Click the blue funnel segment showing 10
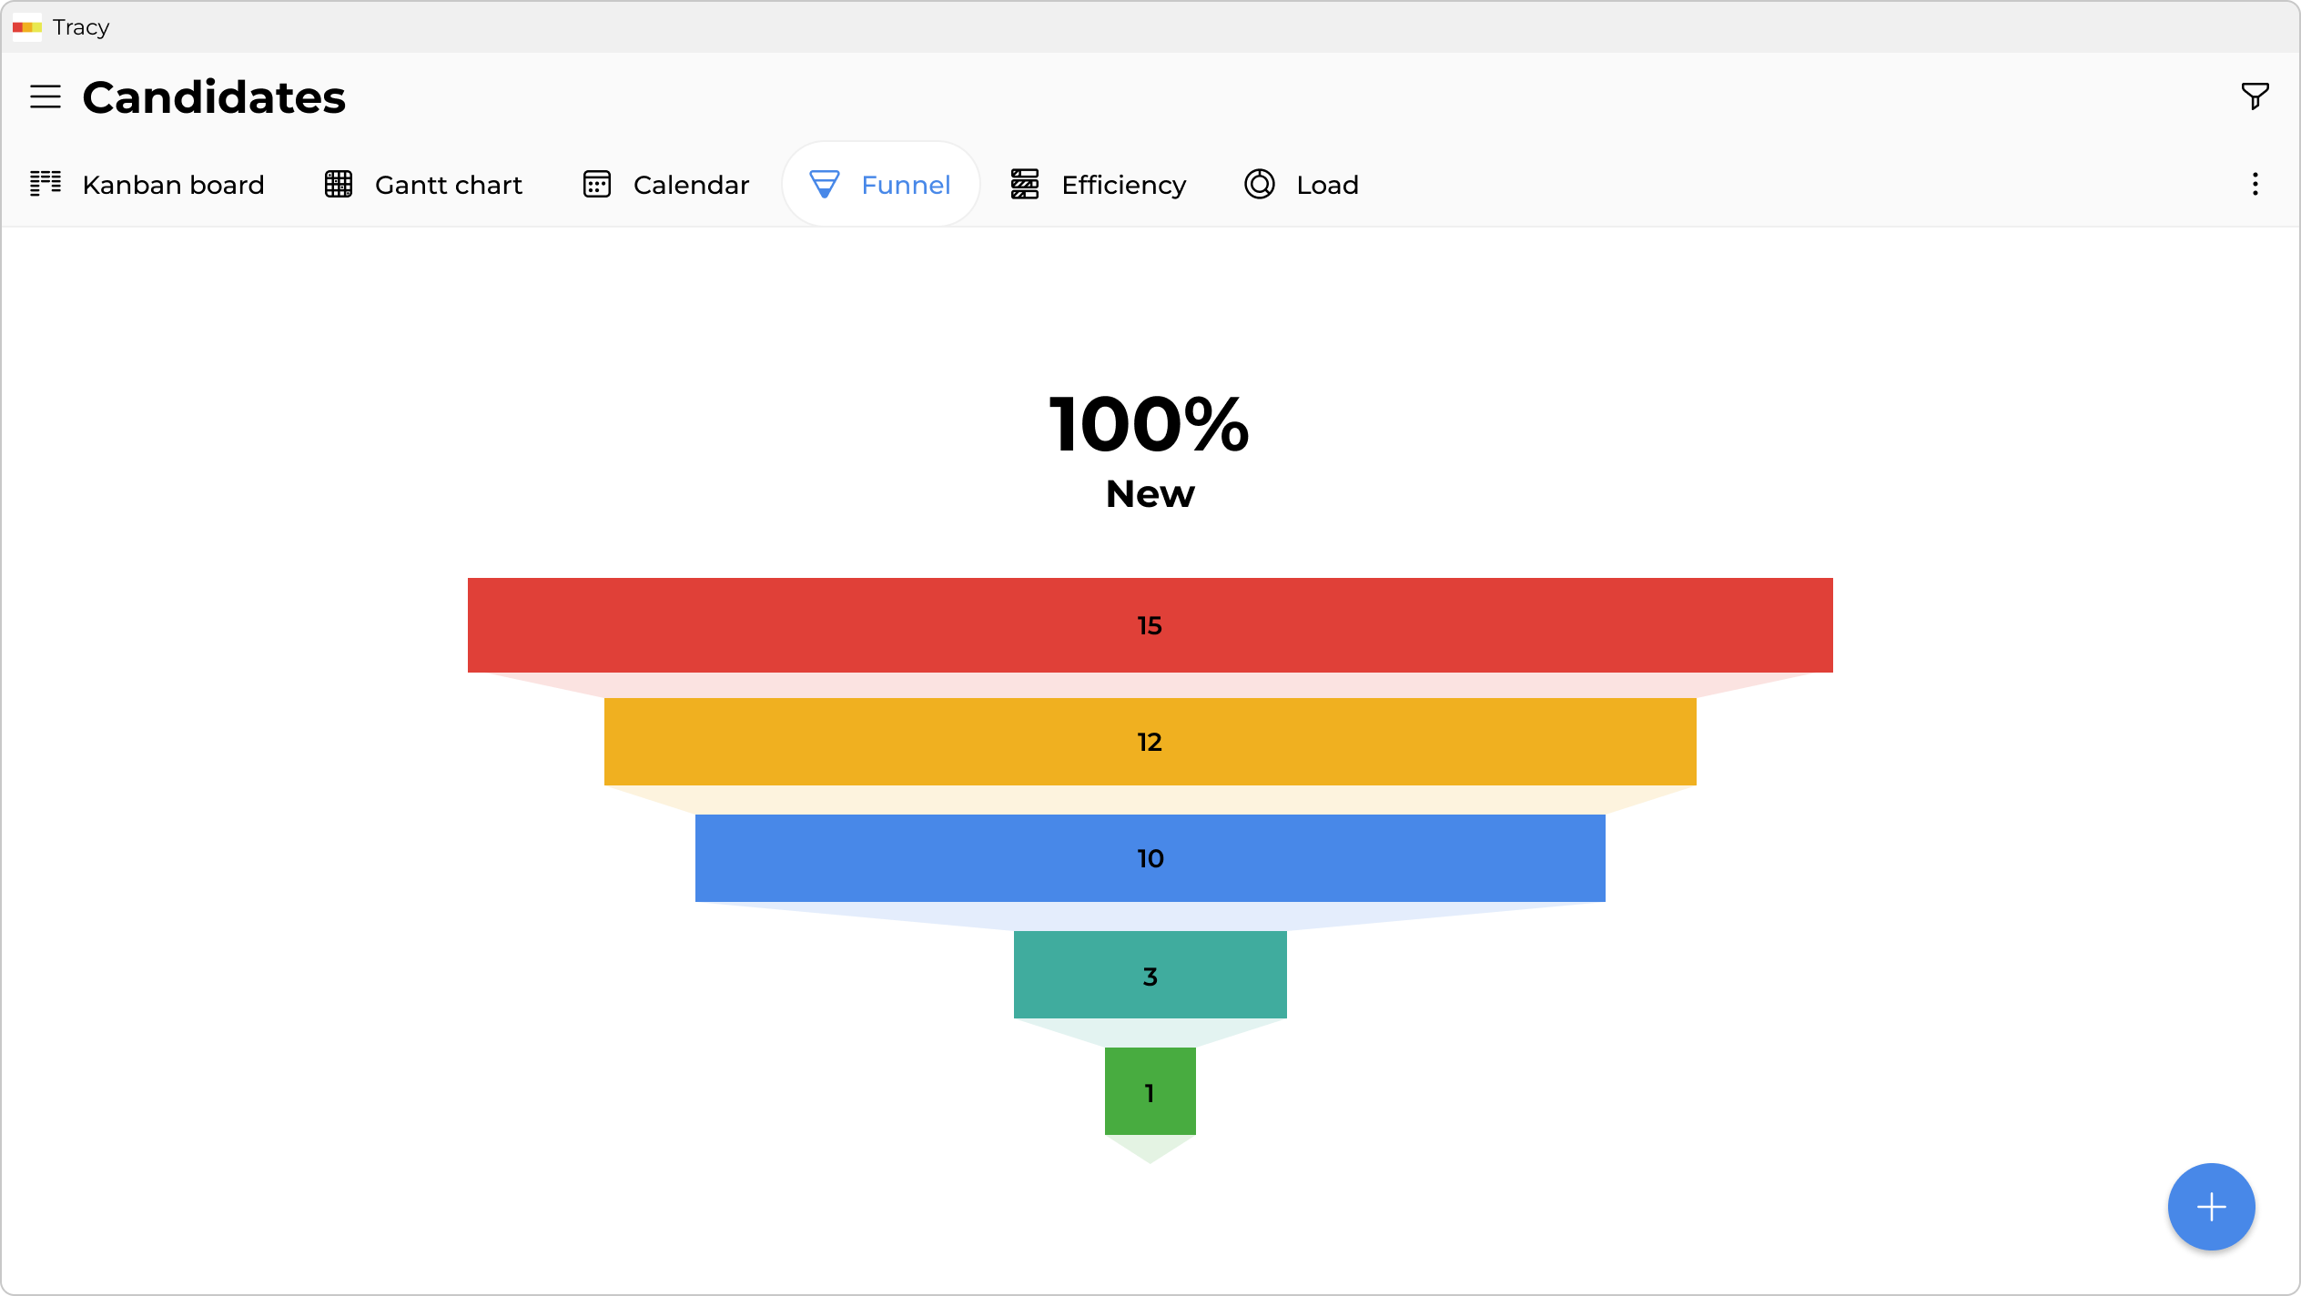This screenshot has width=2301, height=1296. pos(1150,858)
